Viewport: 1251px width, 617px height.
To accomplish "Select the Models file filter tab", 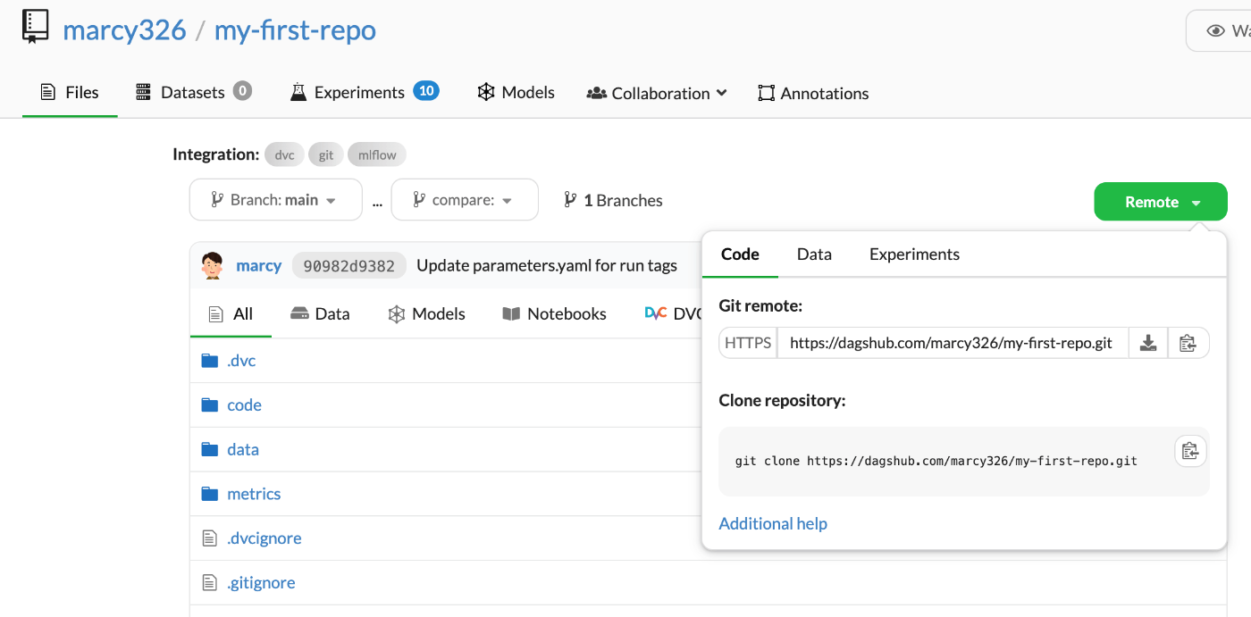I will point(426,314).
